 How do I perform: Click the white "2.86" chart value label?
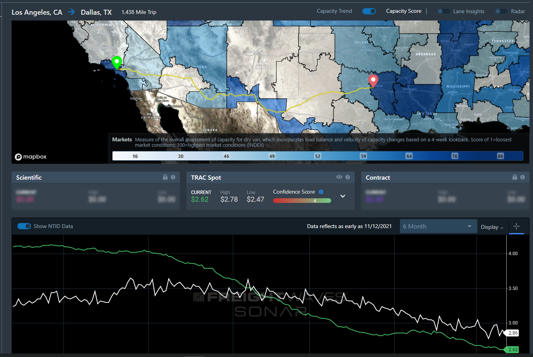click(x=513, y=333)
